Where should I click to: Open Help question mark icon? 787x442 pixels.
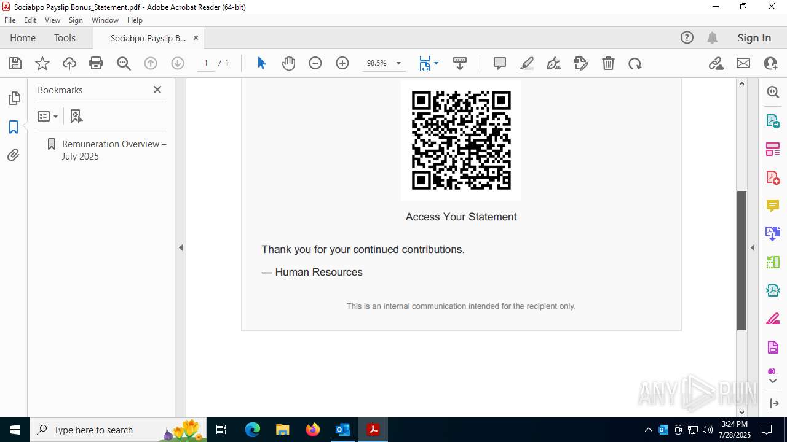pyautogui.click(x=687, y=37)
